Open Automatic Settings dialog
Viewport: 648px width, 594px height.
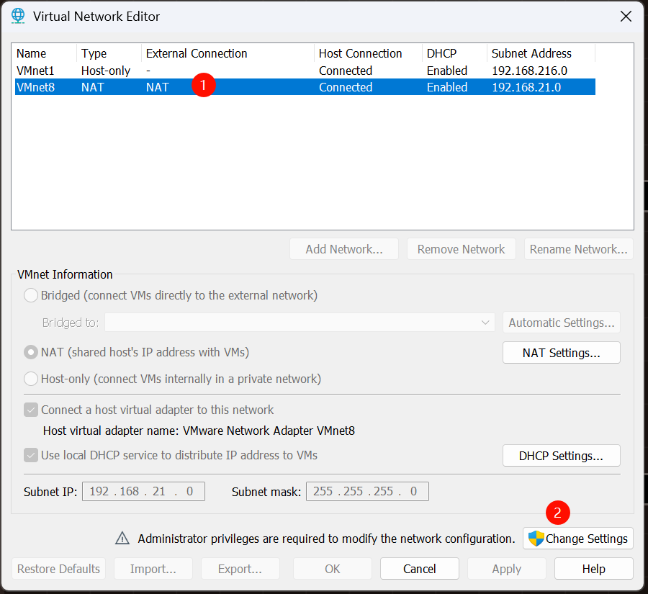(561, 323)
